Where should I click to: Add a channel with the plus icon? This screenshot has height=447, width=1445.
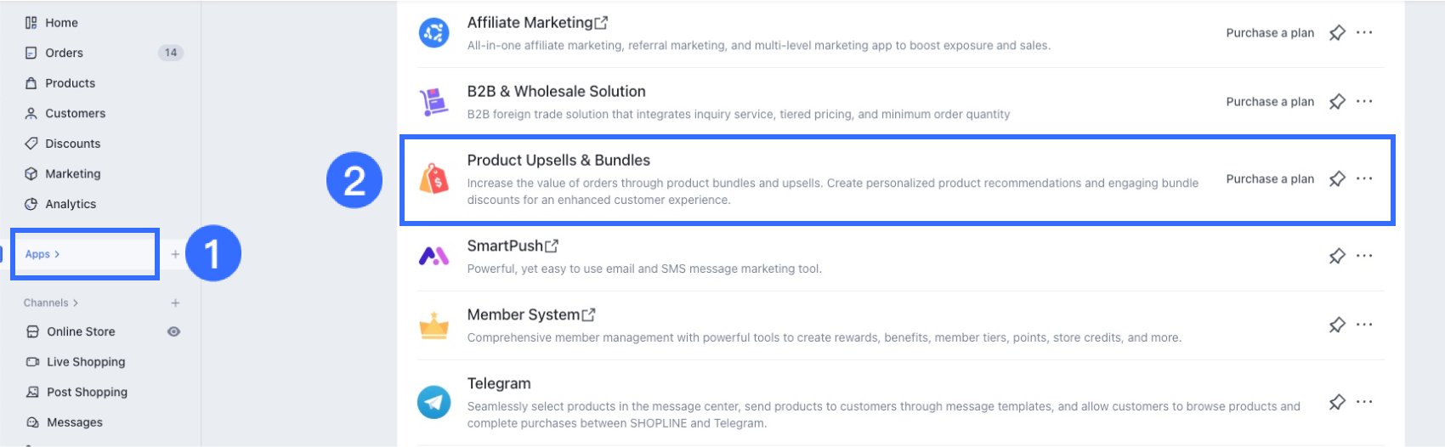pos(175,303)
